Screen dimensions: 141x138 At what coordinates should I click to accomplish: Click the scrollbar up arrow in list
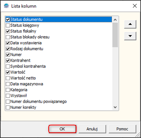coord(115,20)
